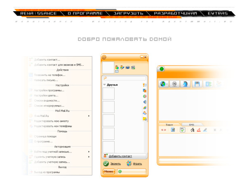The height and width of the screenshot is (187, 249).
Task: Open the font style A icon
Action: pyautogui.click(x=192, y=130)
